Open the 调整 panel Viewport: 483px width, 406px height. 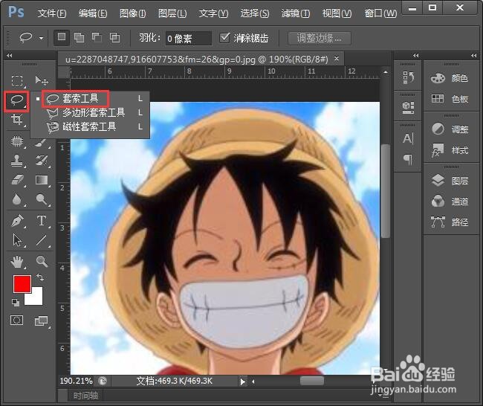click(x=450, y=129)
